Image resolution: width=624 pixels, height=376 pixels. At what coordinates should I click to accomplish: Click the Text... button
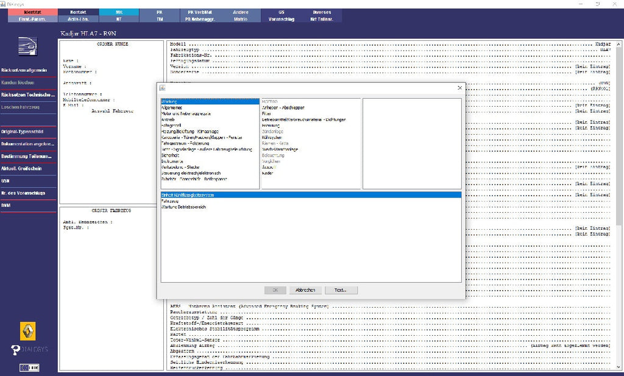341,290
